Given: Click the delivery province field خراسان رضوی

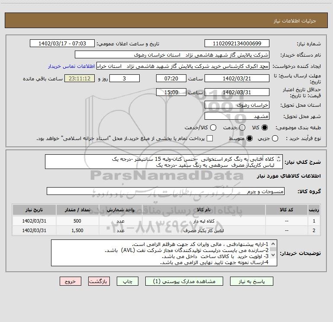Looking at the screenshot, I should coord(237,105).
